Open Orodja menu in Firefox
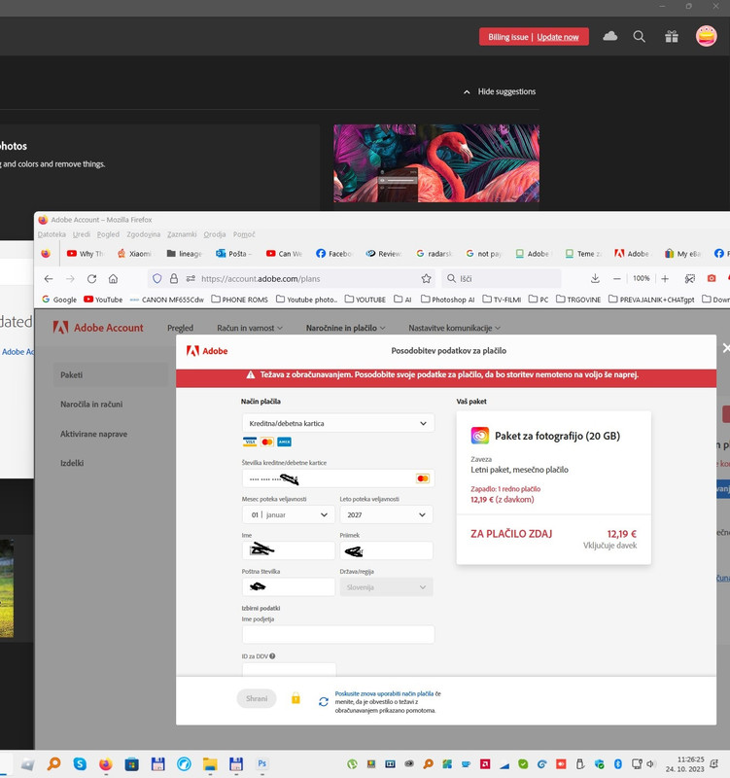Image resolution: width=730 pixels, height=778 pixels. tap(214, 234)
